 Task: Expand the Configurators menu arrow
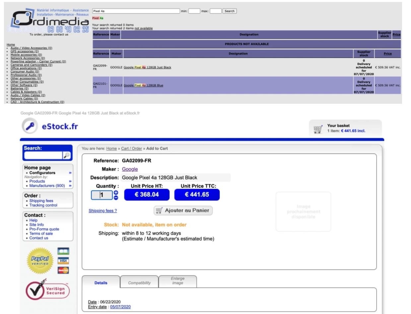point(70,173)
